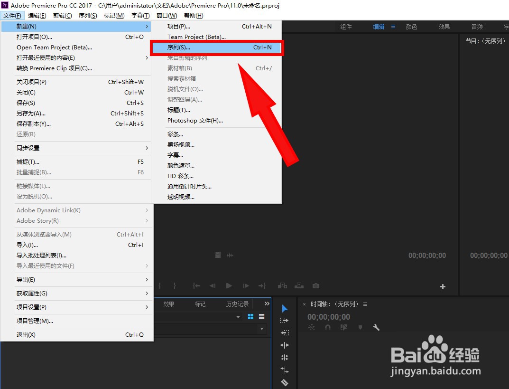Viewport: 509px width, 389px height.
Task: Open dropdown arrow below the view buttons
Action: click(262, 329)
